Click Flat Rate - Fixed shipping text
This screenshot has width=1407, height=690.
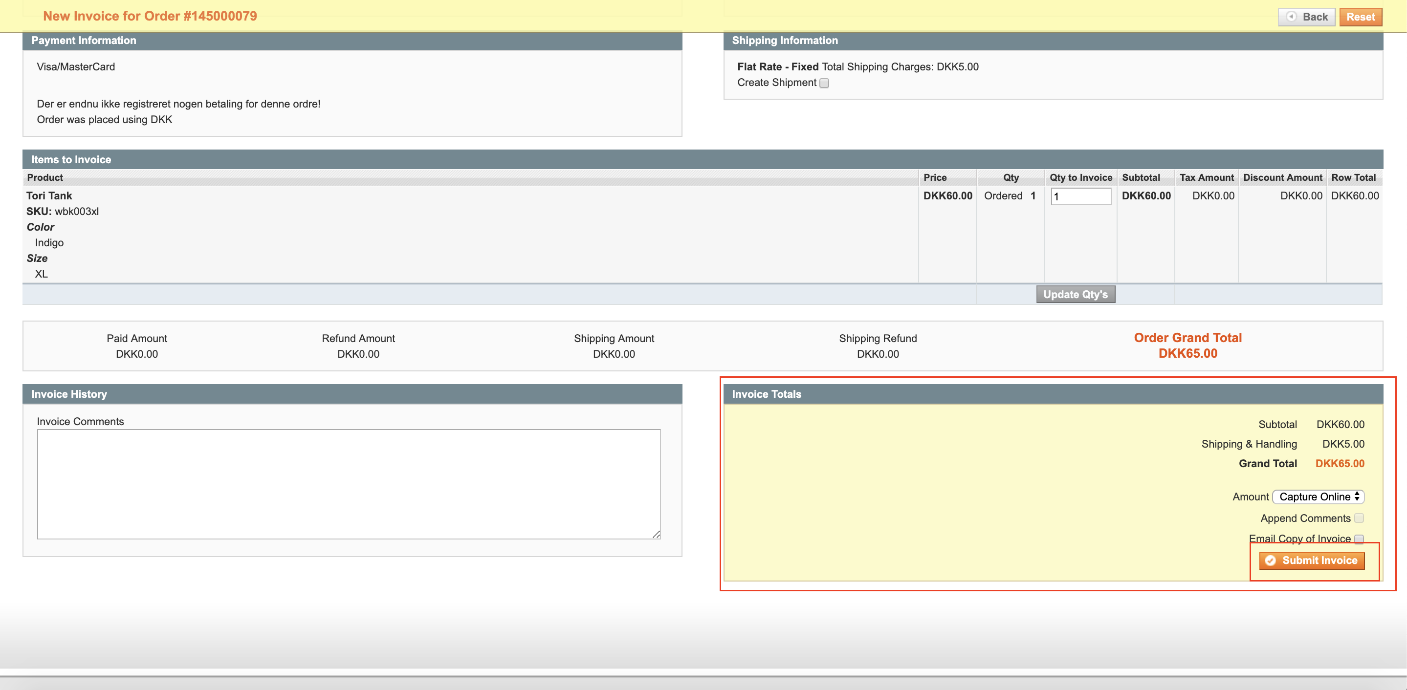tap(777, 66)
